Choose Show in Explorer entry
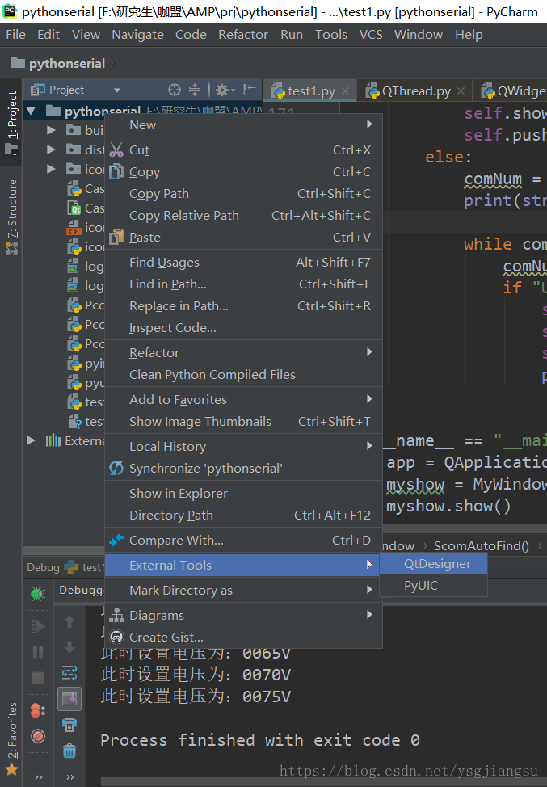This screenshot has width=547, height=787. click(x=243, y=494)
